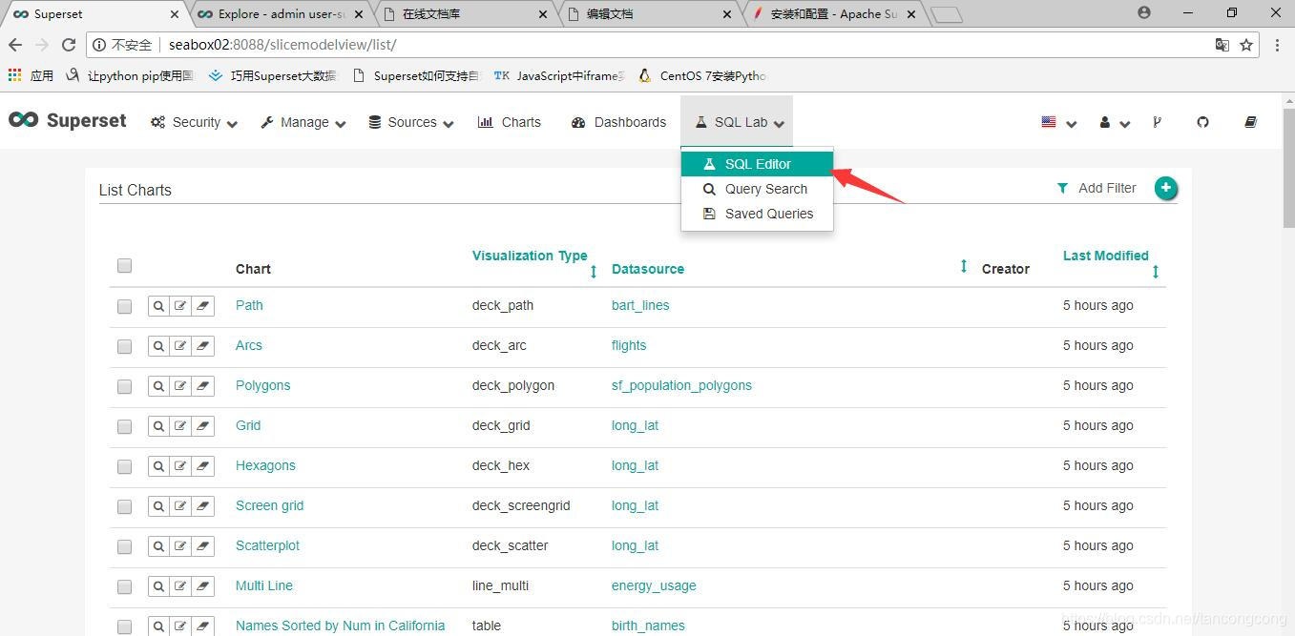
Task: Open the Charts bar-chart icon
Action: pyautogui.click(x=485, y=122)
